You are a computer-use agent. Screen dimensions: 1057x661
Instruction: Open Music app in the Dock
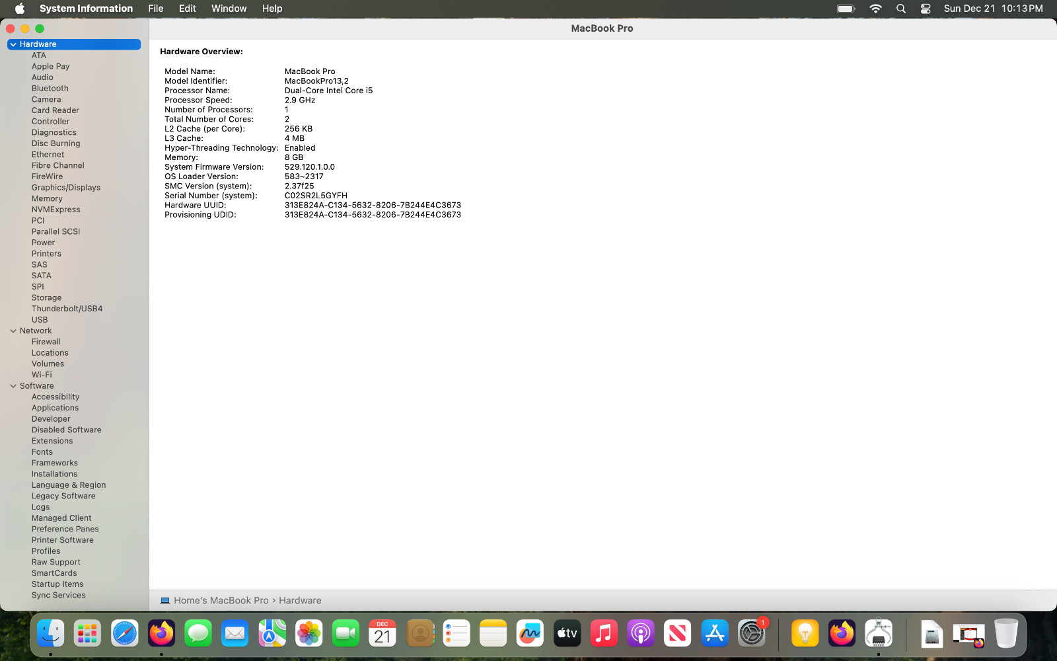pyautogui.click(x=604, y=633)
